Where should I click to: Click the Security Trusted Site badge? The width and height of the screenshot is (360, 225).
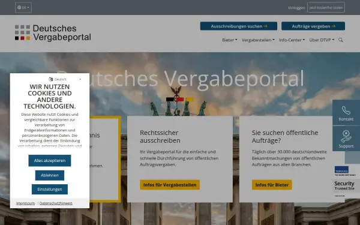345,186
